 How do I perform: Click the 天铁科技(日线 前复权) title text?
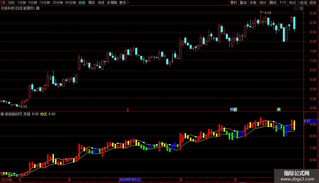click(x=18, y=8)
